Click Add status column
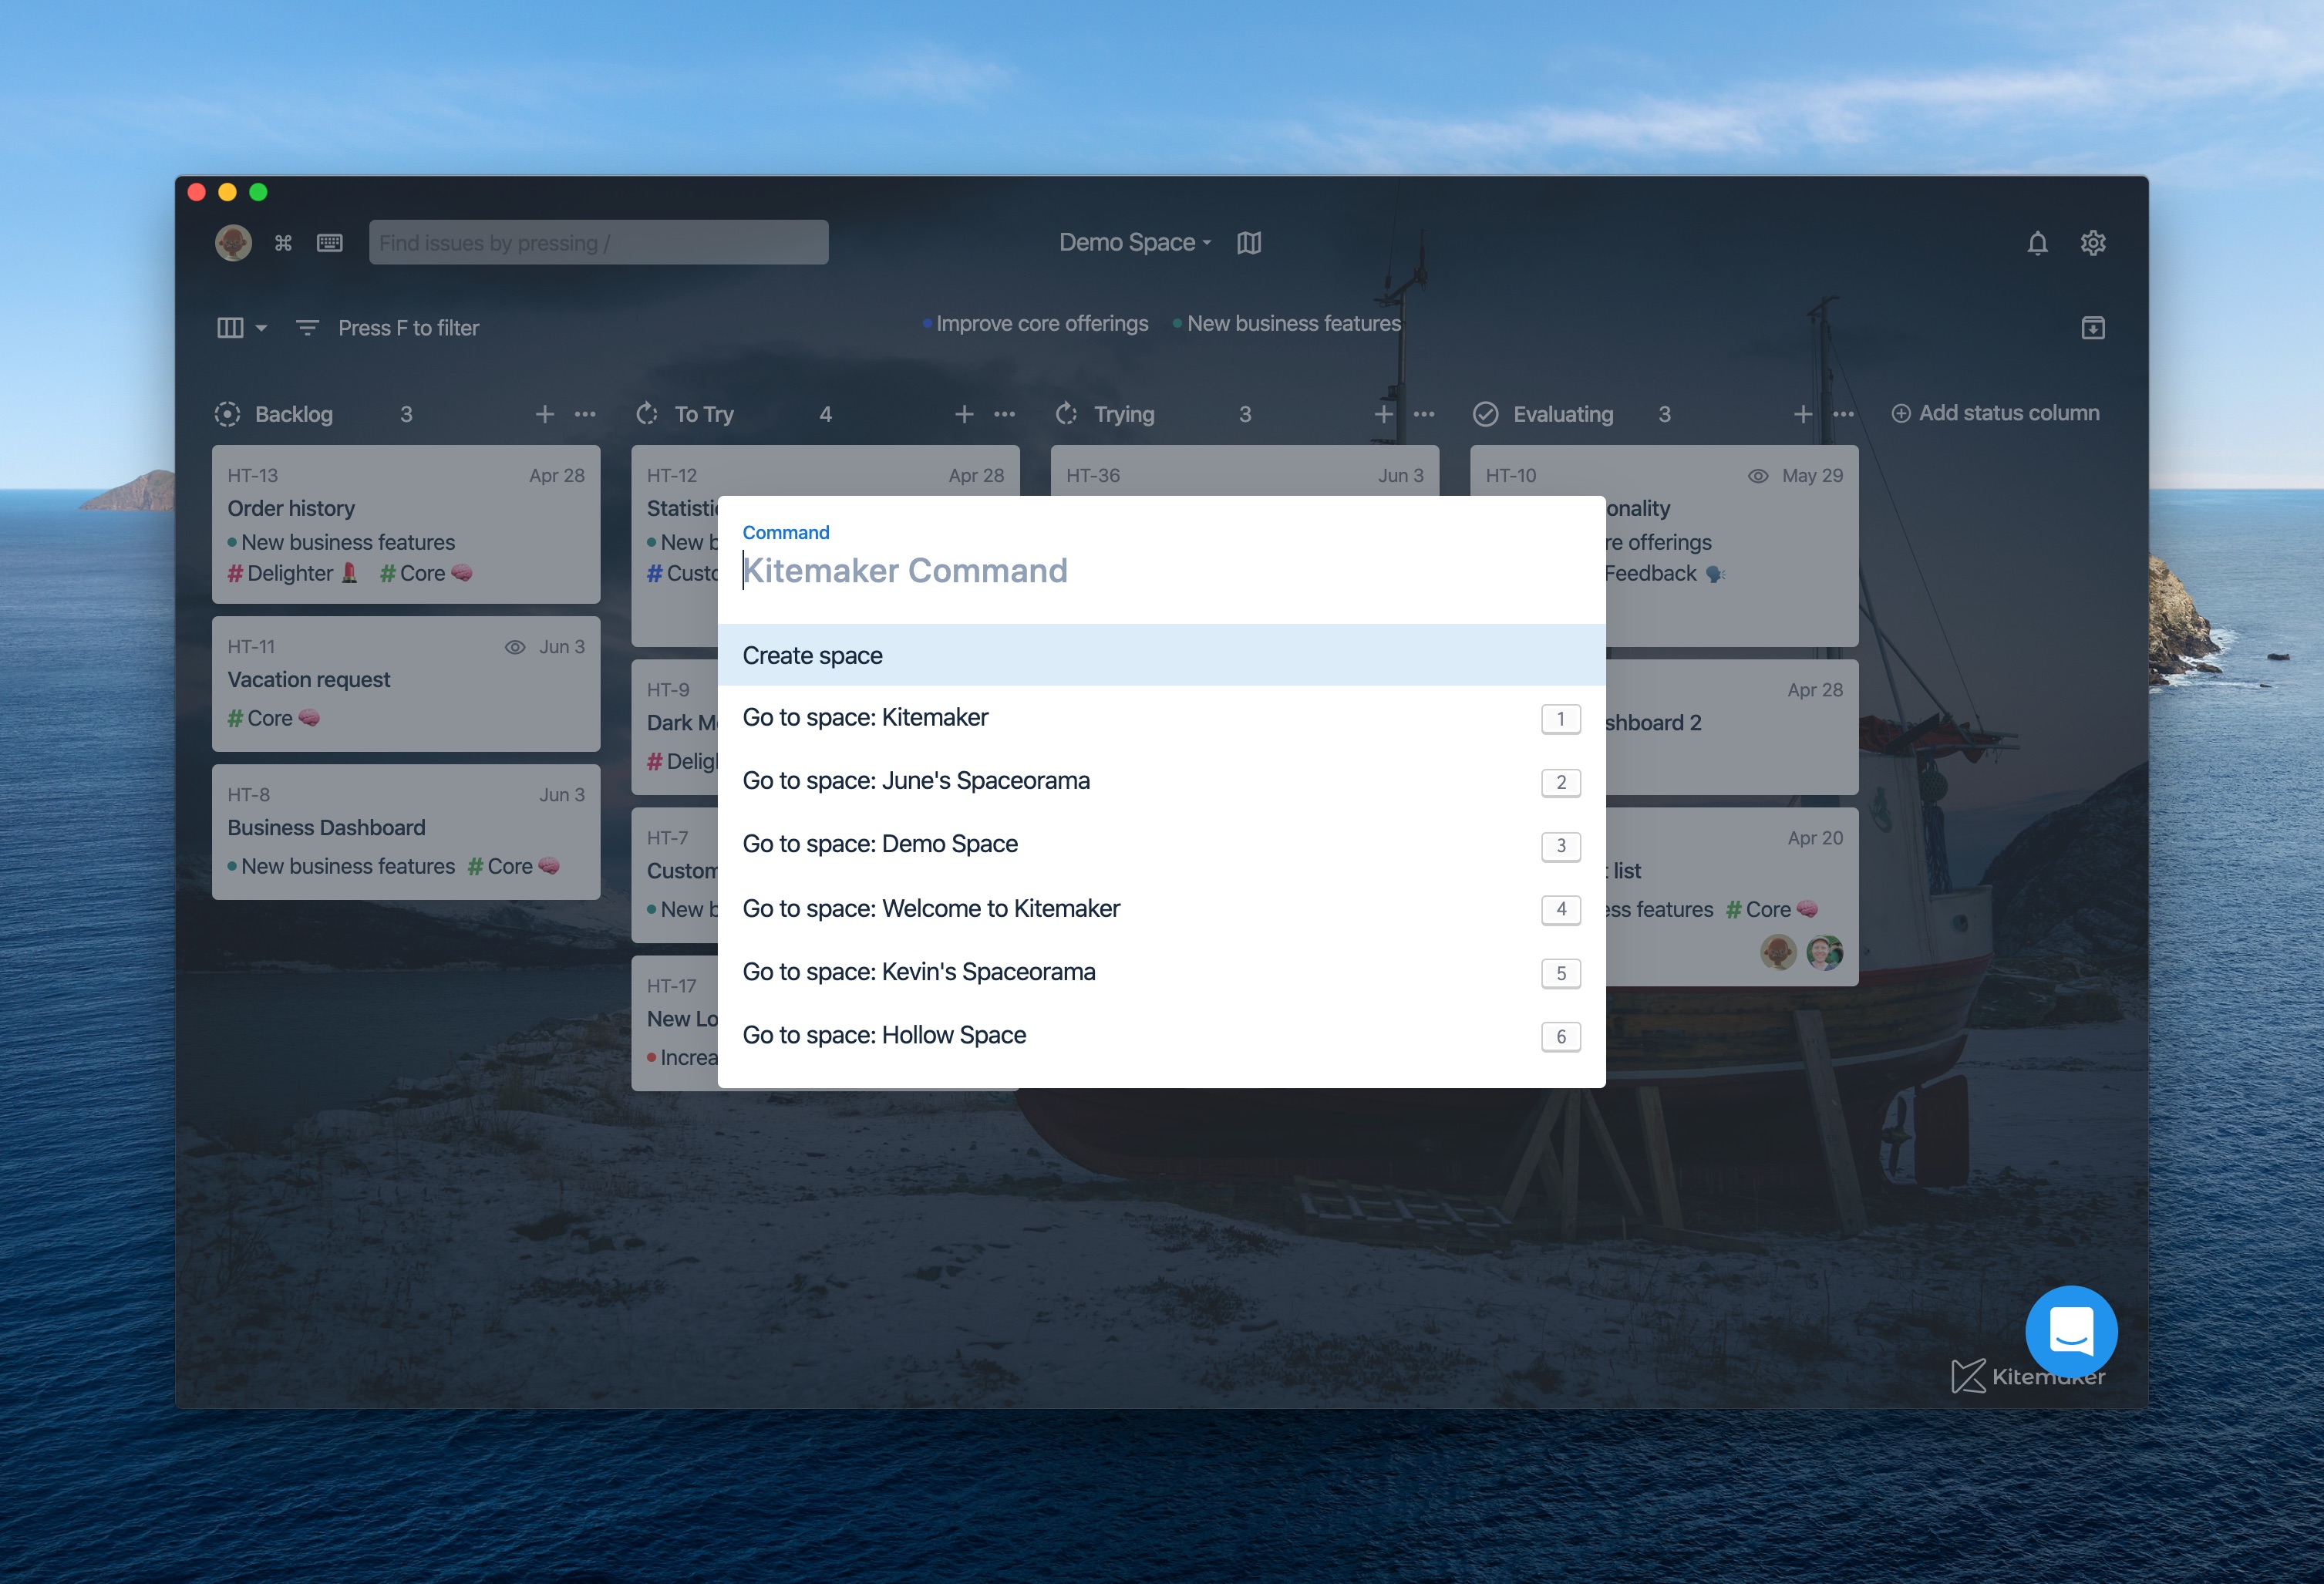The image size is (2324, 1584). pyautogui.click(x=1996, y=413)
